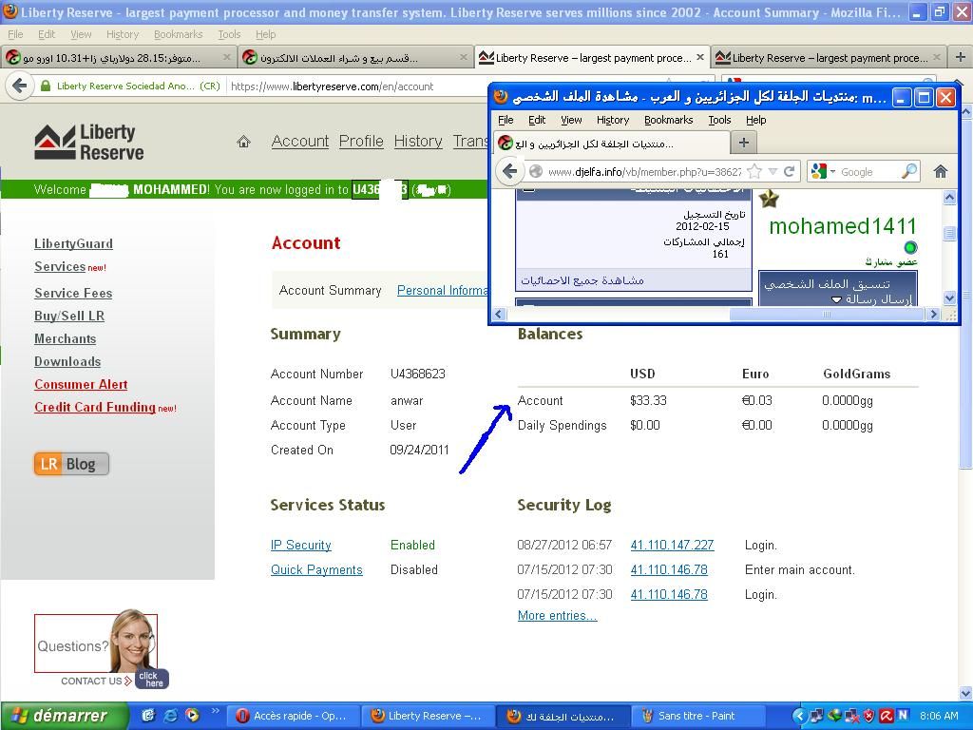Viewport: 973px width, 730px height.
Task: Click IP address 41.110.147.227 in Security Log
Action: click(x=672, y=545)
